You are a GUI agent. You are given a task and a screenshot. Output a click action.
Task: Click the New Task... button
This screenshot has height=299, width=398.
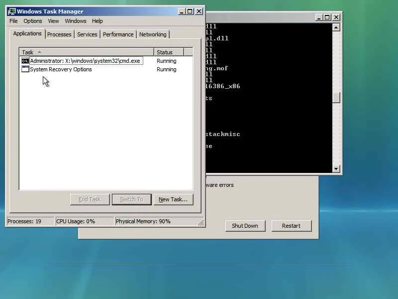coord(173,199)
